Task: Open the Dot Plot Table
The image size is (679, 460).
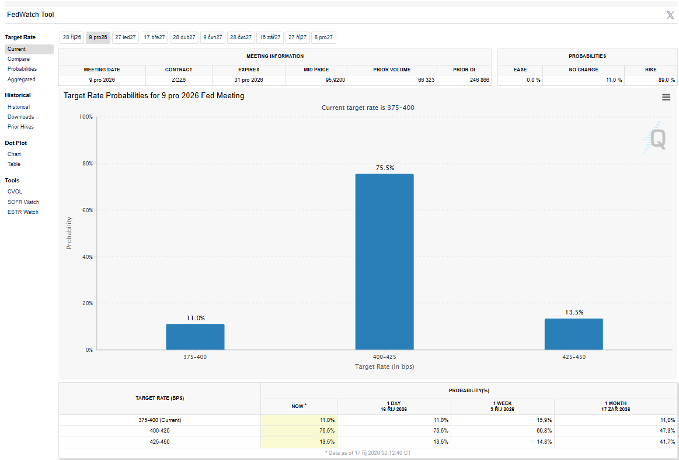Action: click(14, 164)
